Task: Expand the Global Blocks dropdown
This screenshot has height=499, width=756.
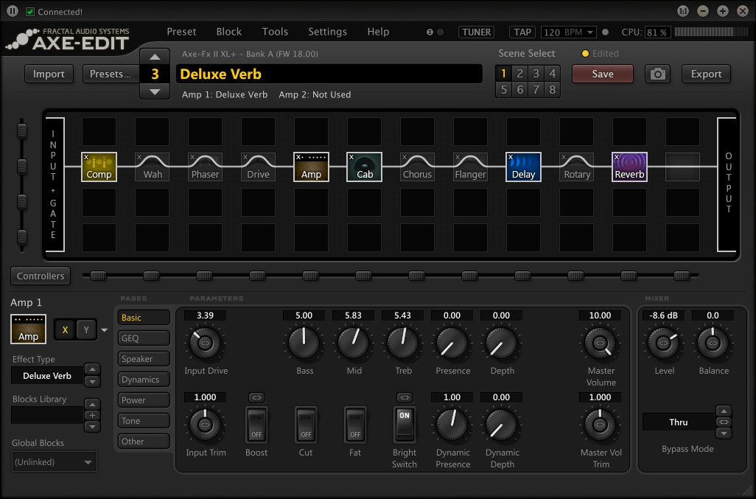Action: (55, 462)
